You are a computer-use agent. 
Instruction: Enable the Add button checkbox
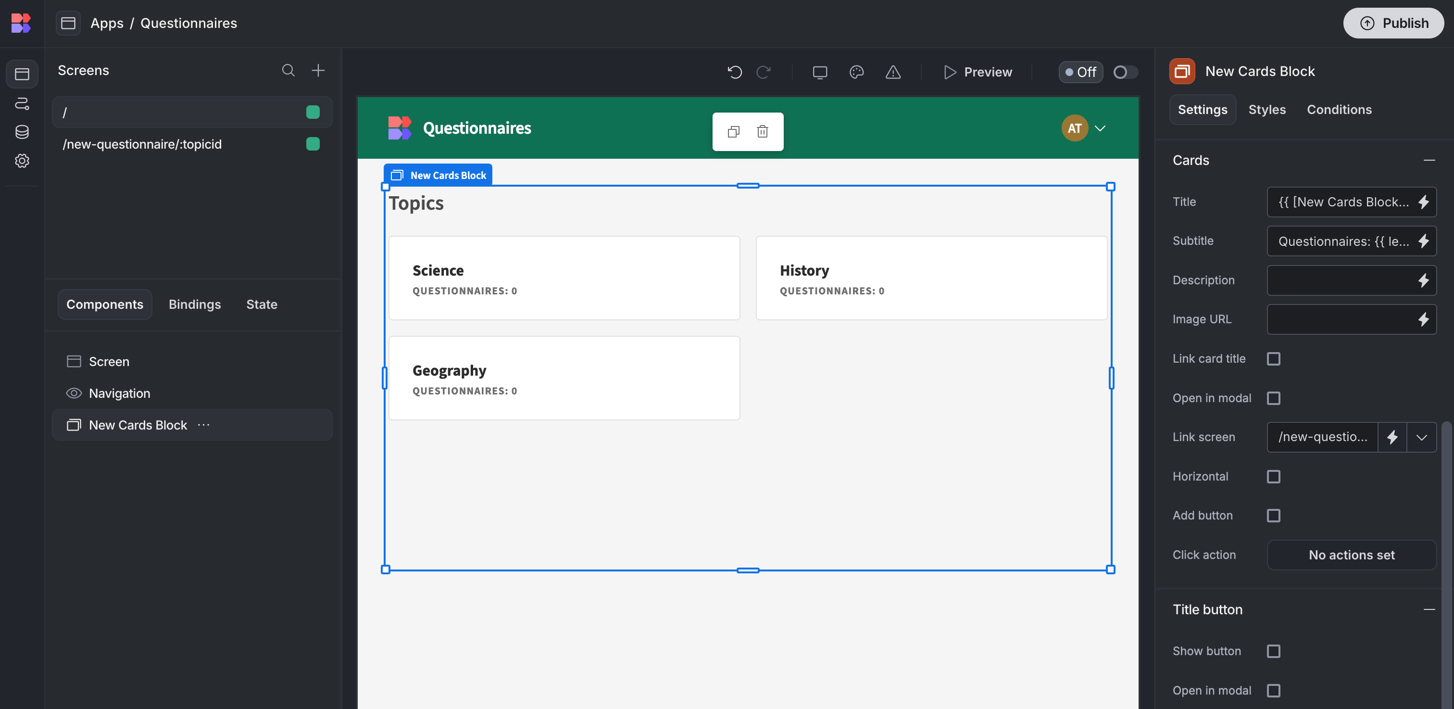click(x=1273, y=515)
